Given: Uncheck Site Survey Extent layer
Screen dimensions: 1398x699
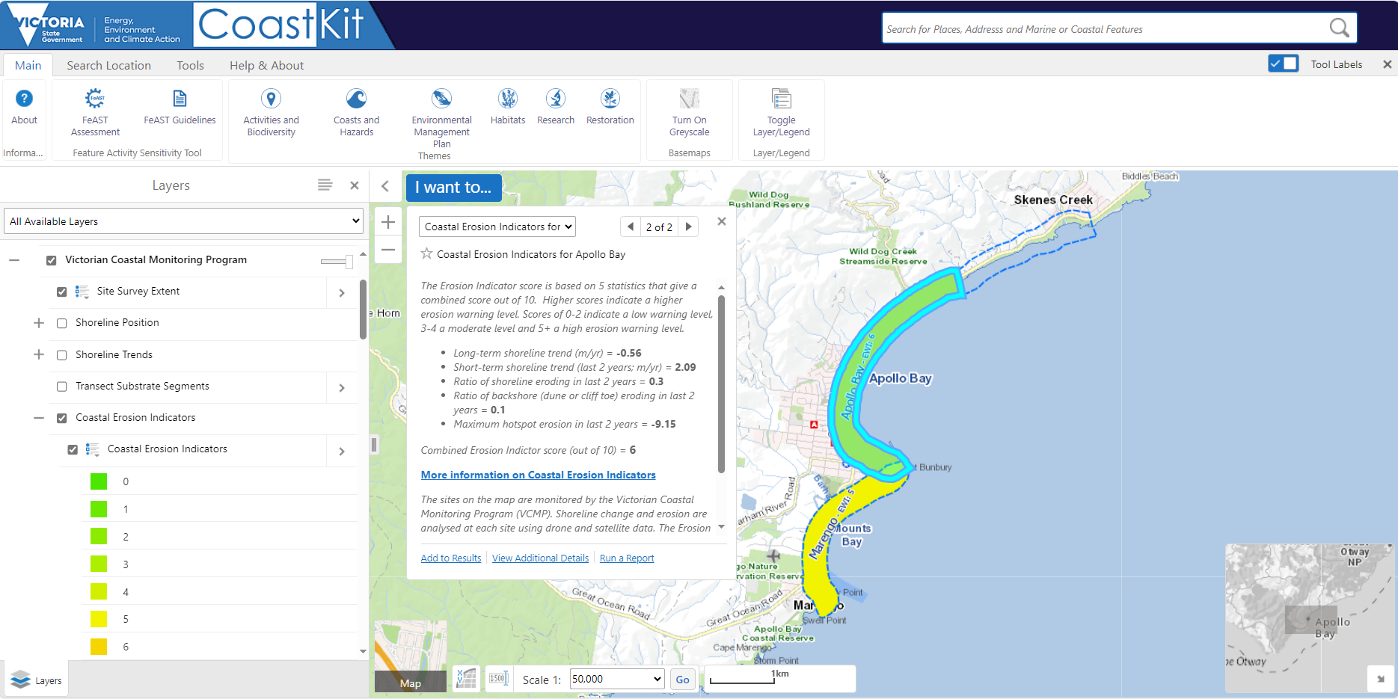Looking at the screenshot, I should click(x=62, y=292).
